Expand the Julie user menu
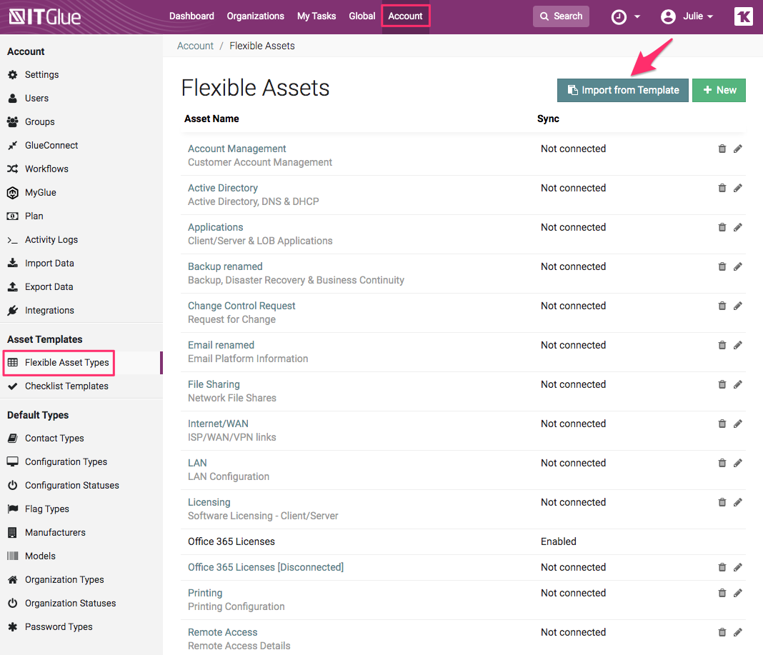The height and width of the screenshot is (655, 763). click(x=687, y=16)
